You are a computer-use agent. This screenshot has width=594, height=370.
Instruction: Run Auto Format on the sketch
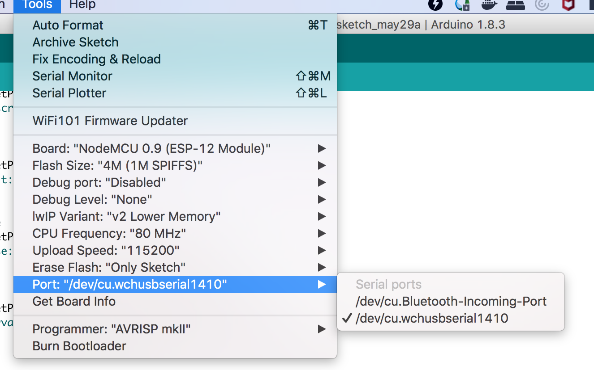175,25
